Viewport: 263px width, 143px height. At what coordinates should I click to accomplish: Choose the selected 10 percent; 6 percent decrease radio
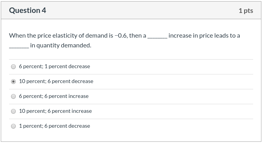[13, 81]
